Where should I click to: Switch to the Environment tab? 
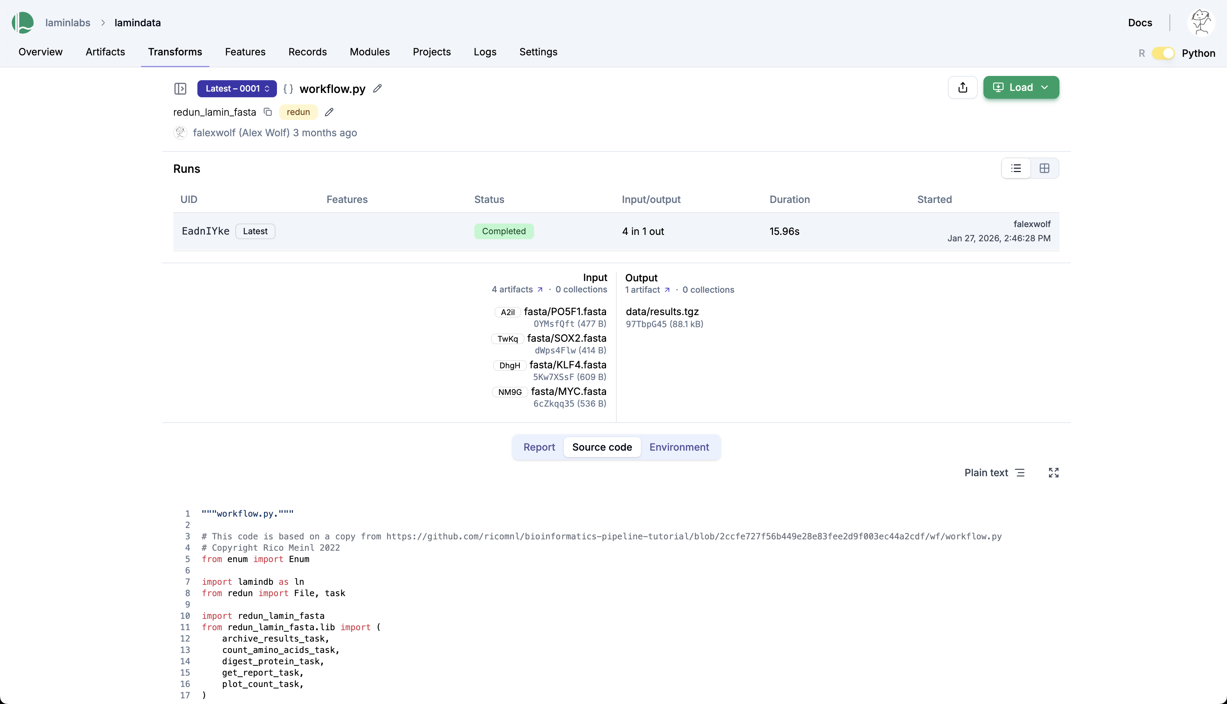point(678,447)
